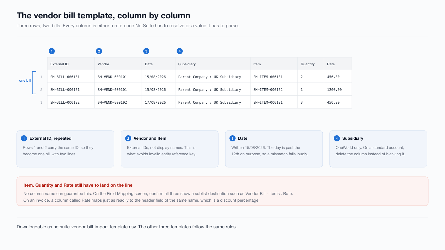Click the subtitle starting "Three rows, two bills"
Image resolution: width=445 pixels, height=250 pixels.
tap(128, 26)
